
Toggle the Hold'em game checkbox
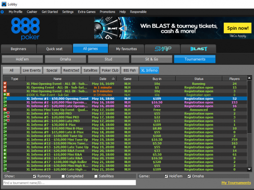click(166, 176)
